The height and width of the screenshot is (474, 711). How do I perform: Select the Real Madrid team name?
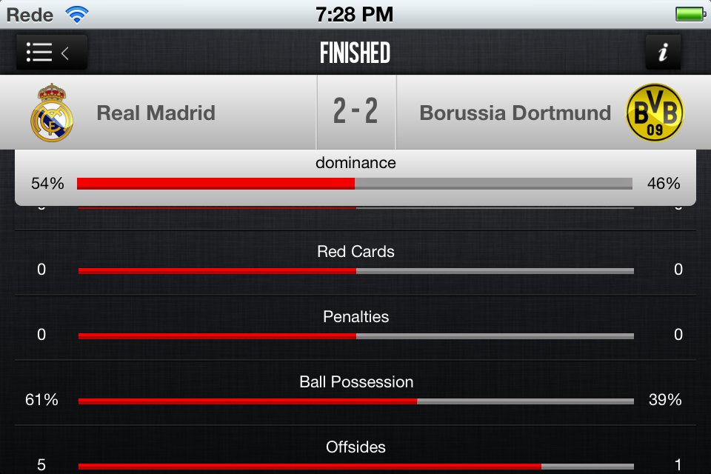coord(156,113)
